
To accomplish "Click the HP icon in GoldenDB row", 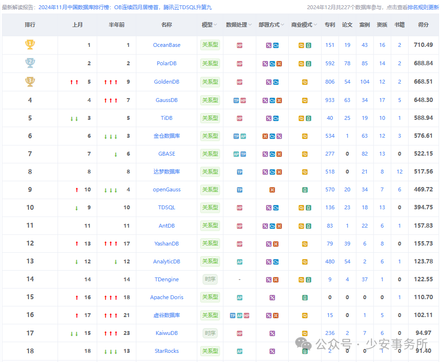I will tap(239, 82).
